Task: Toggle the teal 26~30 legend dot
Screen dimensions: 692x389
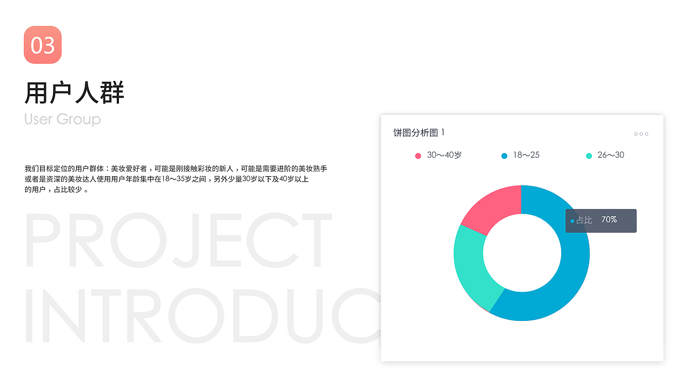Action: (589, 156)
